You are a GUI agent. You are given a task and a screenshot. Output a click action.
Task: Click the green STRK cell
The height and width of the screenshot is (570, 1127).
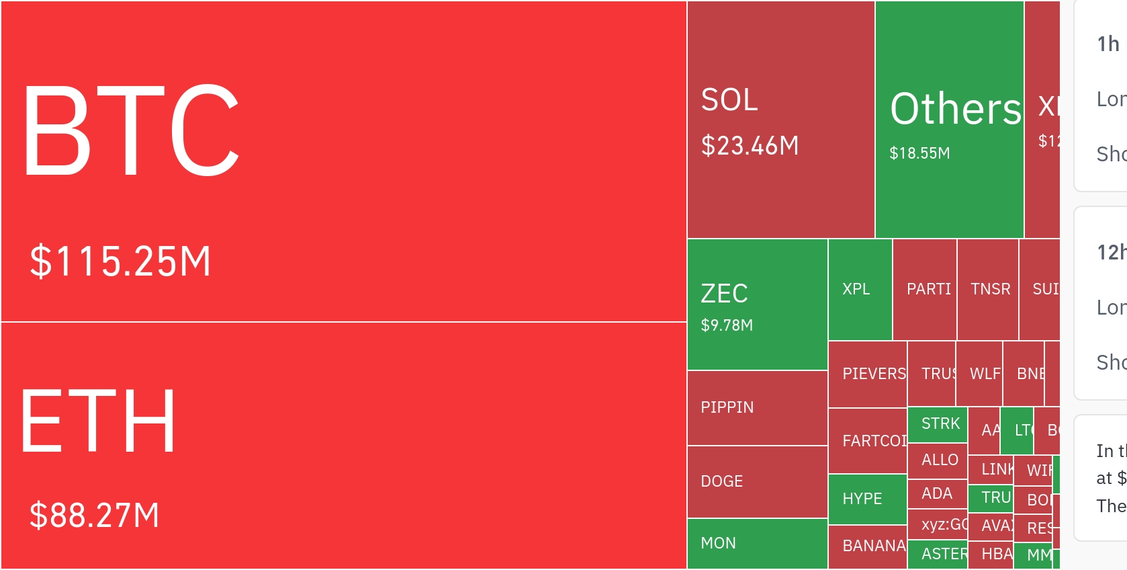point(937,424)
